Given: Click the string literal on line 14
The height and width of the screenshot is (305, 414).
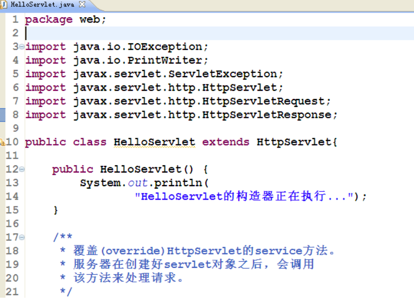Looking at the screenshot, I should tap(244, 197).
